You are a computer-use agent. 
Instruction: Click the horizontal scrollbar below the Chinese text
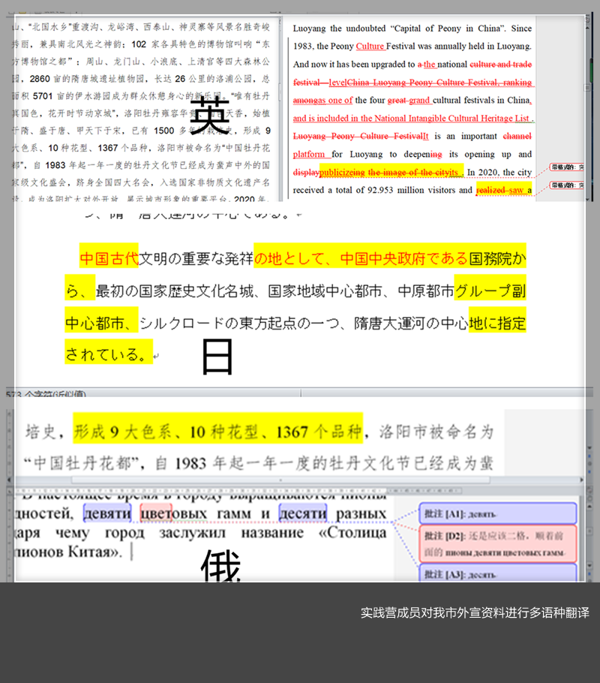255,479
